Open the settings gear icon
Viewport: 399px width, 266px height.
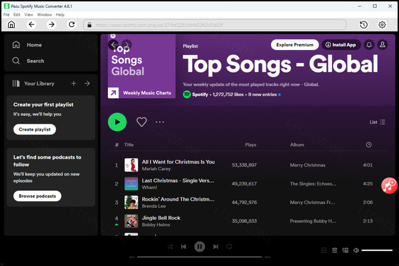[382, 25]
